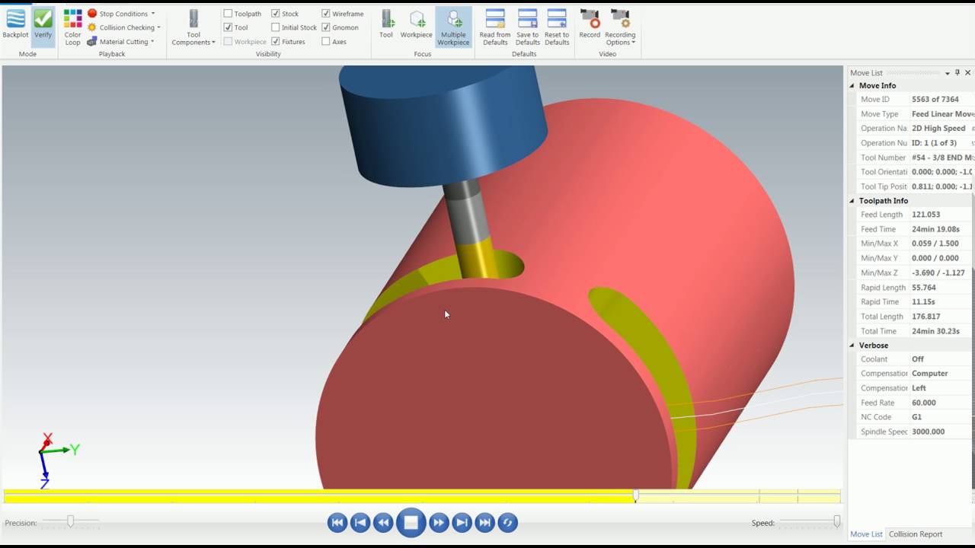Select Feed Rate value 60.000

(924, 403)
